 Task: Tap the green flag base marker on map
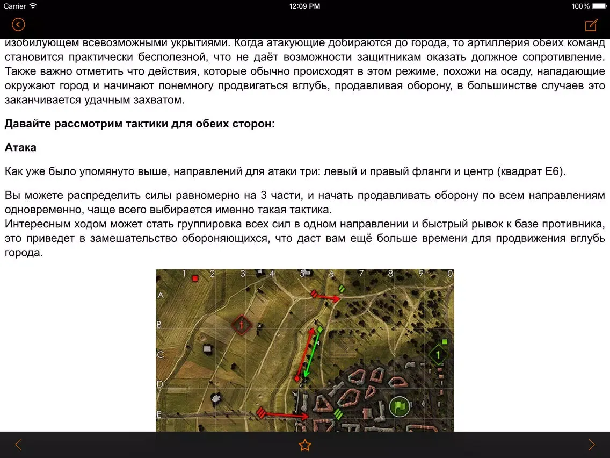400,406
